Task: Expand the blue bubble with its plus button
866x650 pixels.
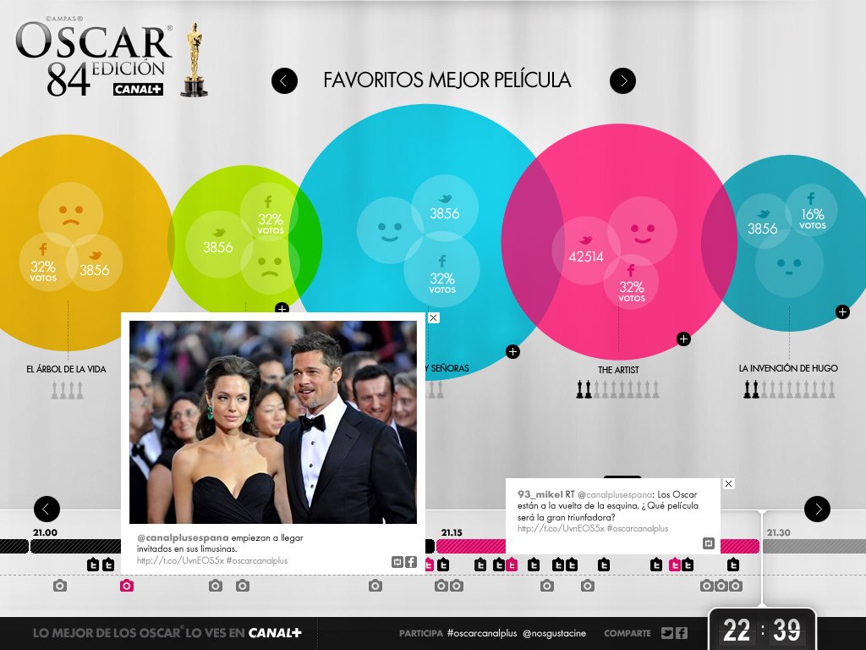Action: tap(512, 351)
